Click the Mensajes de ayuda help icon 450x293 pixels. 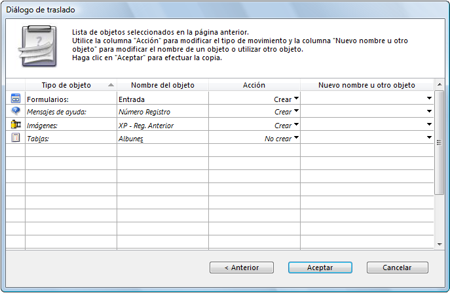point(16,111)
